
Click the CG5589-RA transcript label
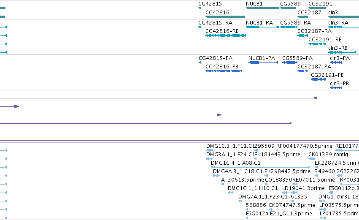[x=296, y=23]
